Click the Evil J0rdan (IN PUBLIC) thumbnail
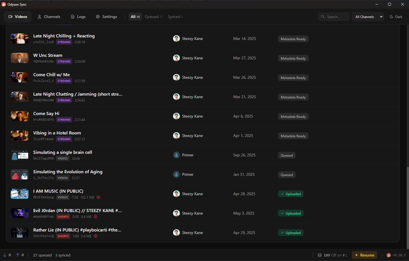Image resolution: width=409 pixels, height=261 pixels. click(x=19, y=213)
